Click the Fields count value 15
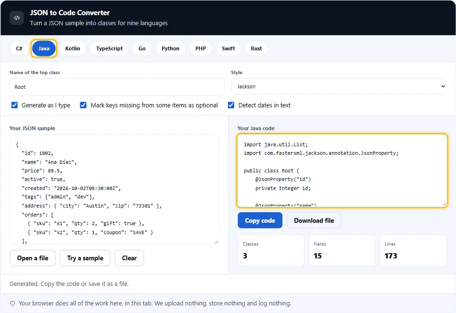Viewport: 456px width, 313px height. pyautogui.click(x=318, y=256)
